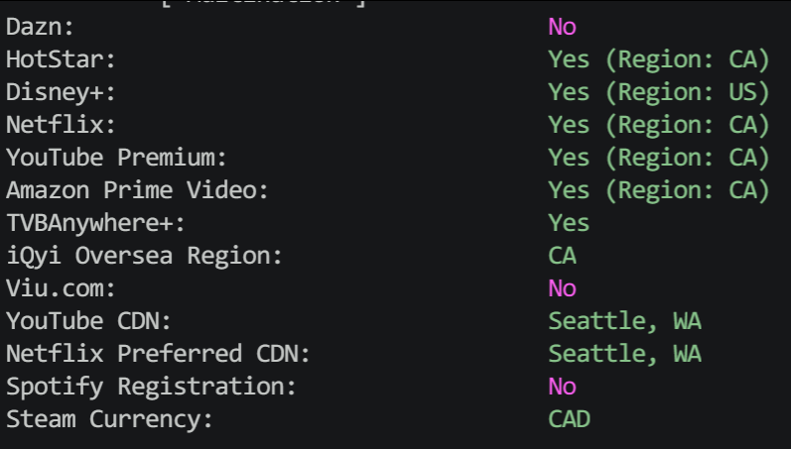Click the HotStar Yes (Region: CA) result

(658, 60)
